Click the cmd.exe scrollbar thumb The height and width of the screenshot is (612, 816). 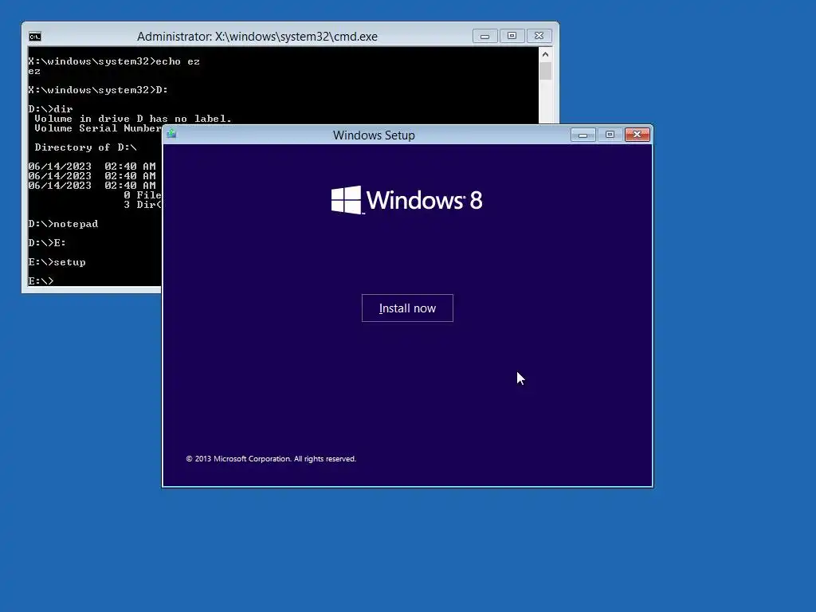tap(545, 71)
